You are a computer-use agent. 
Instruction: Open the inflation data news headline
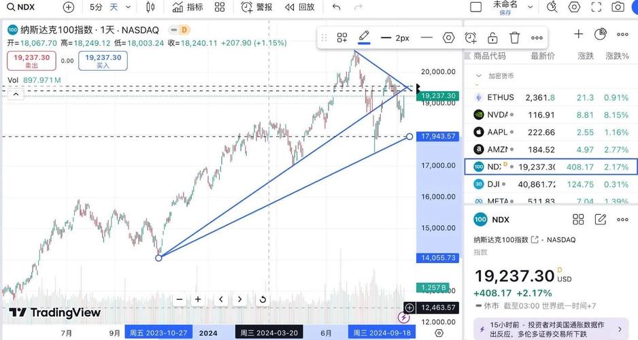point(551,329)
